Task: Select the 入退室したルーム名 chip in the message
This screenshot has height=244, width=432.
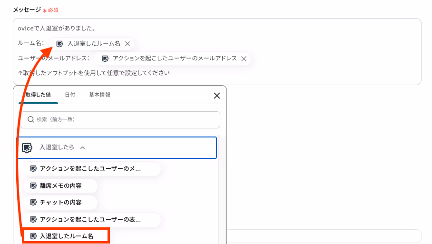Action: pyautogui.click(x=94, y=43)
